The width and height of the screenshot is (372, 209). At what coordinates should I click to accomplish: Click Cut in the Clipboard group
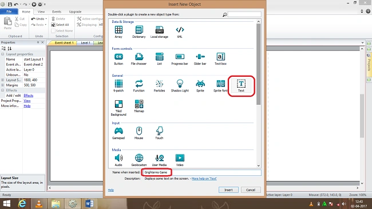click(19, 19)
